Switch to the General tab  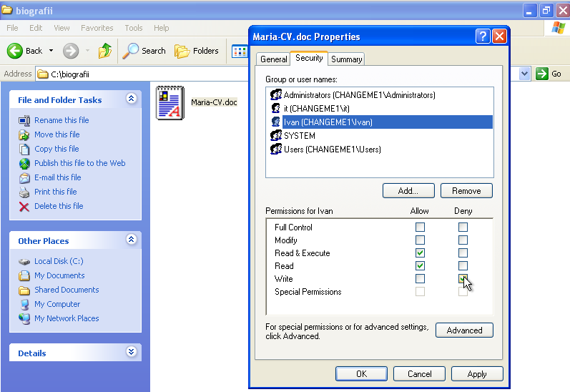(x=273, y=59)
